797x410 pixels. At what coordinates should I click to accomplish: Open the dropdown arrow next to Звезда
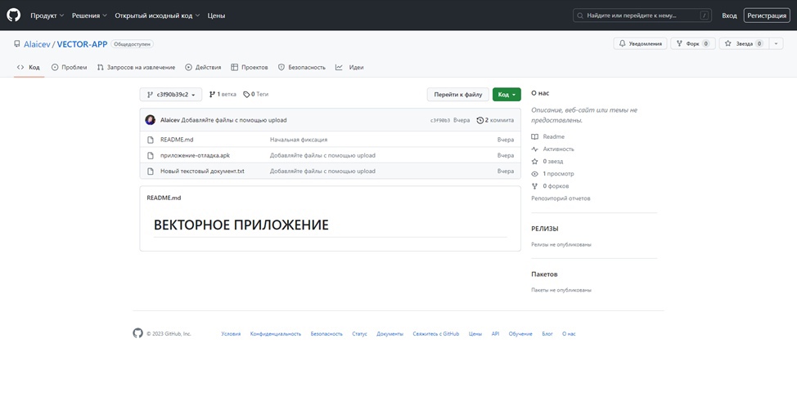point(777,43)
